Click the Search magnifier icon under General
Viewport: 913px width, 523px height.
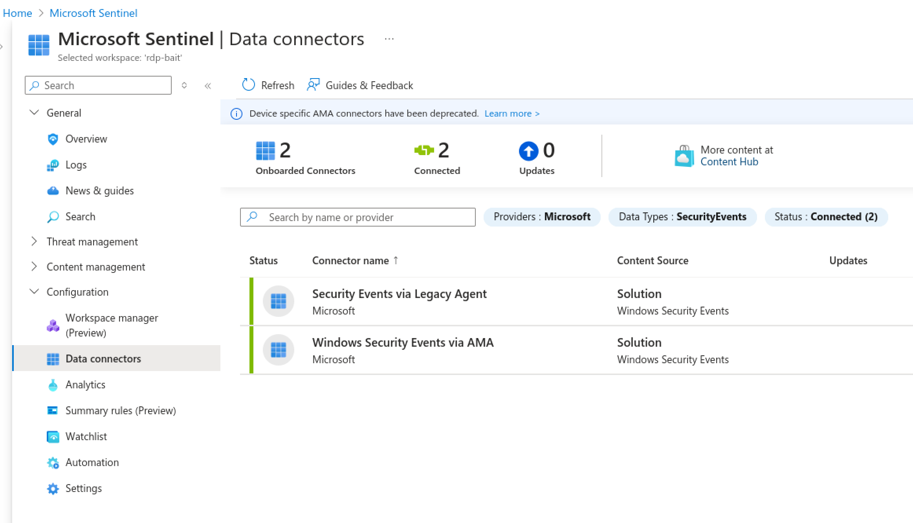(53, 217)
